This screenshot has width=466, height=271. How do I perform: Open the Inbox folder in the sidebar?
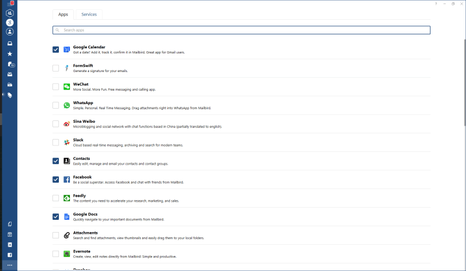tap(10, 44)
